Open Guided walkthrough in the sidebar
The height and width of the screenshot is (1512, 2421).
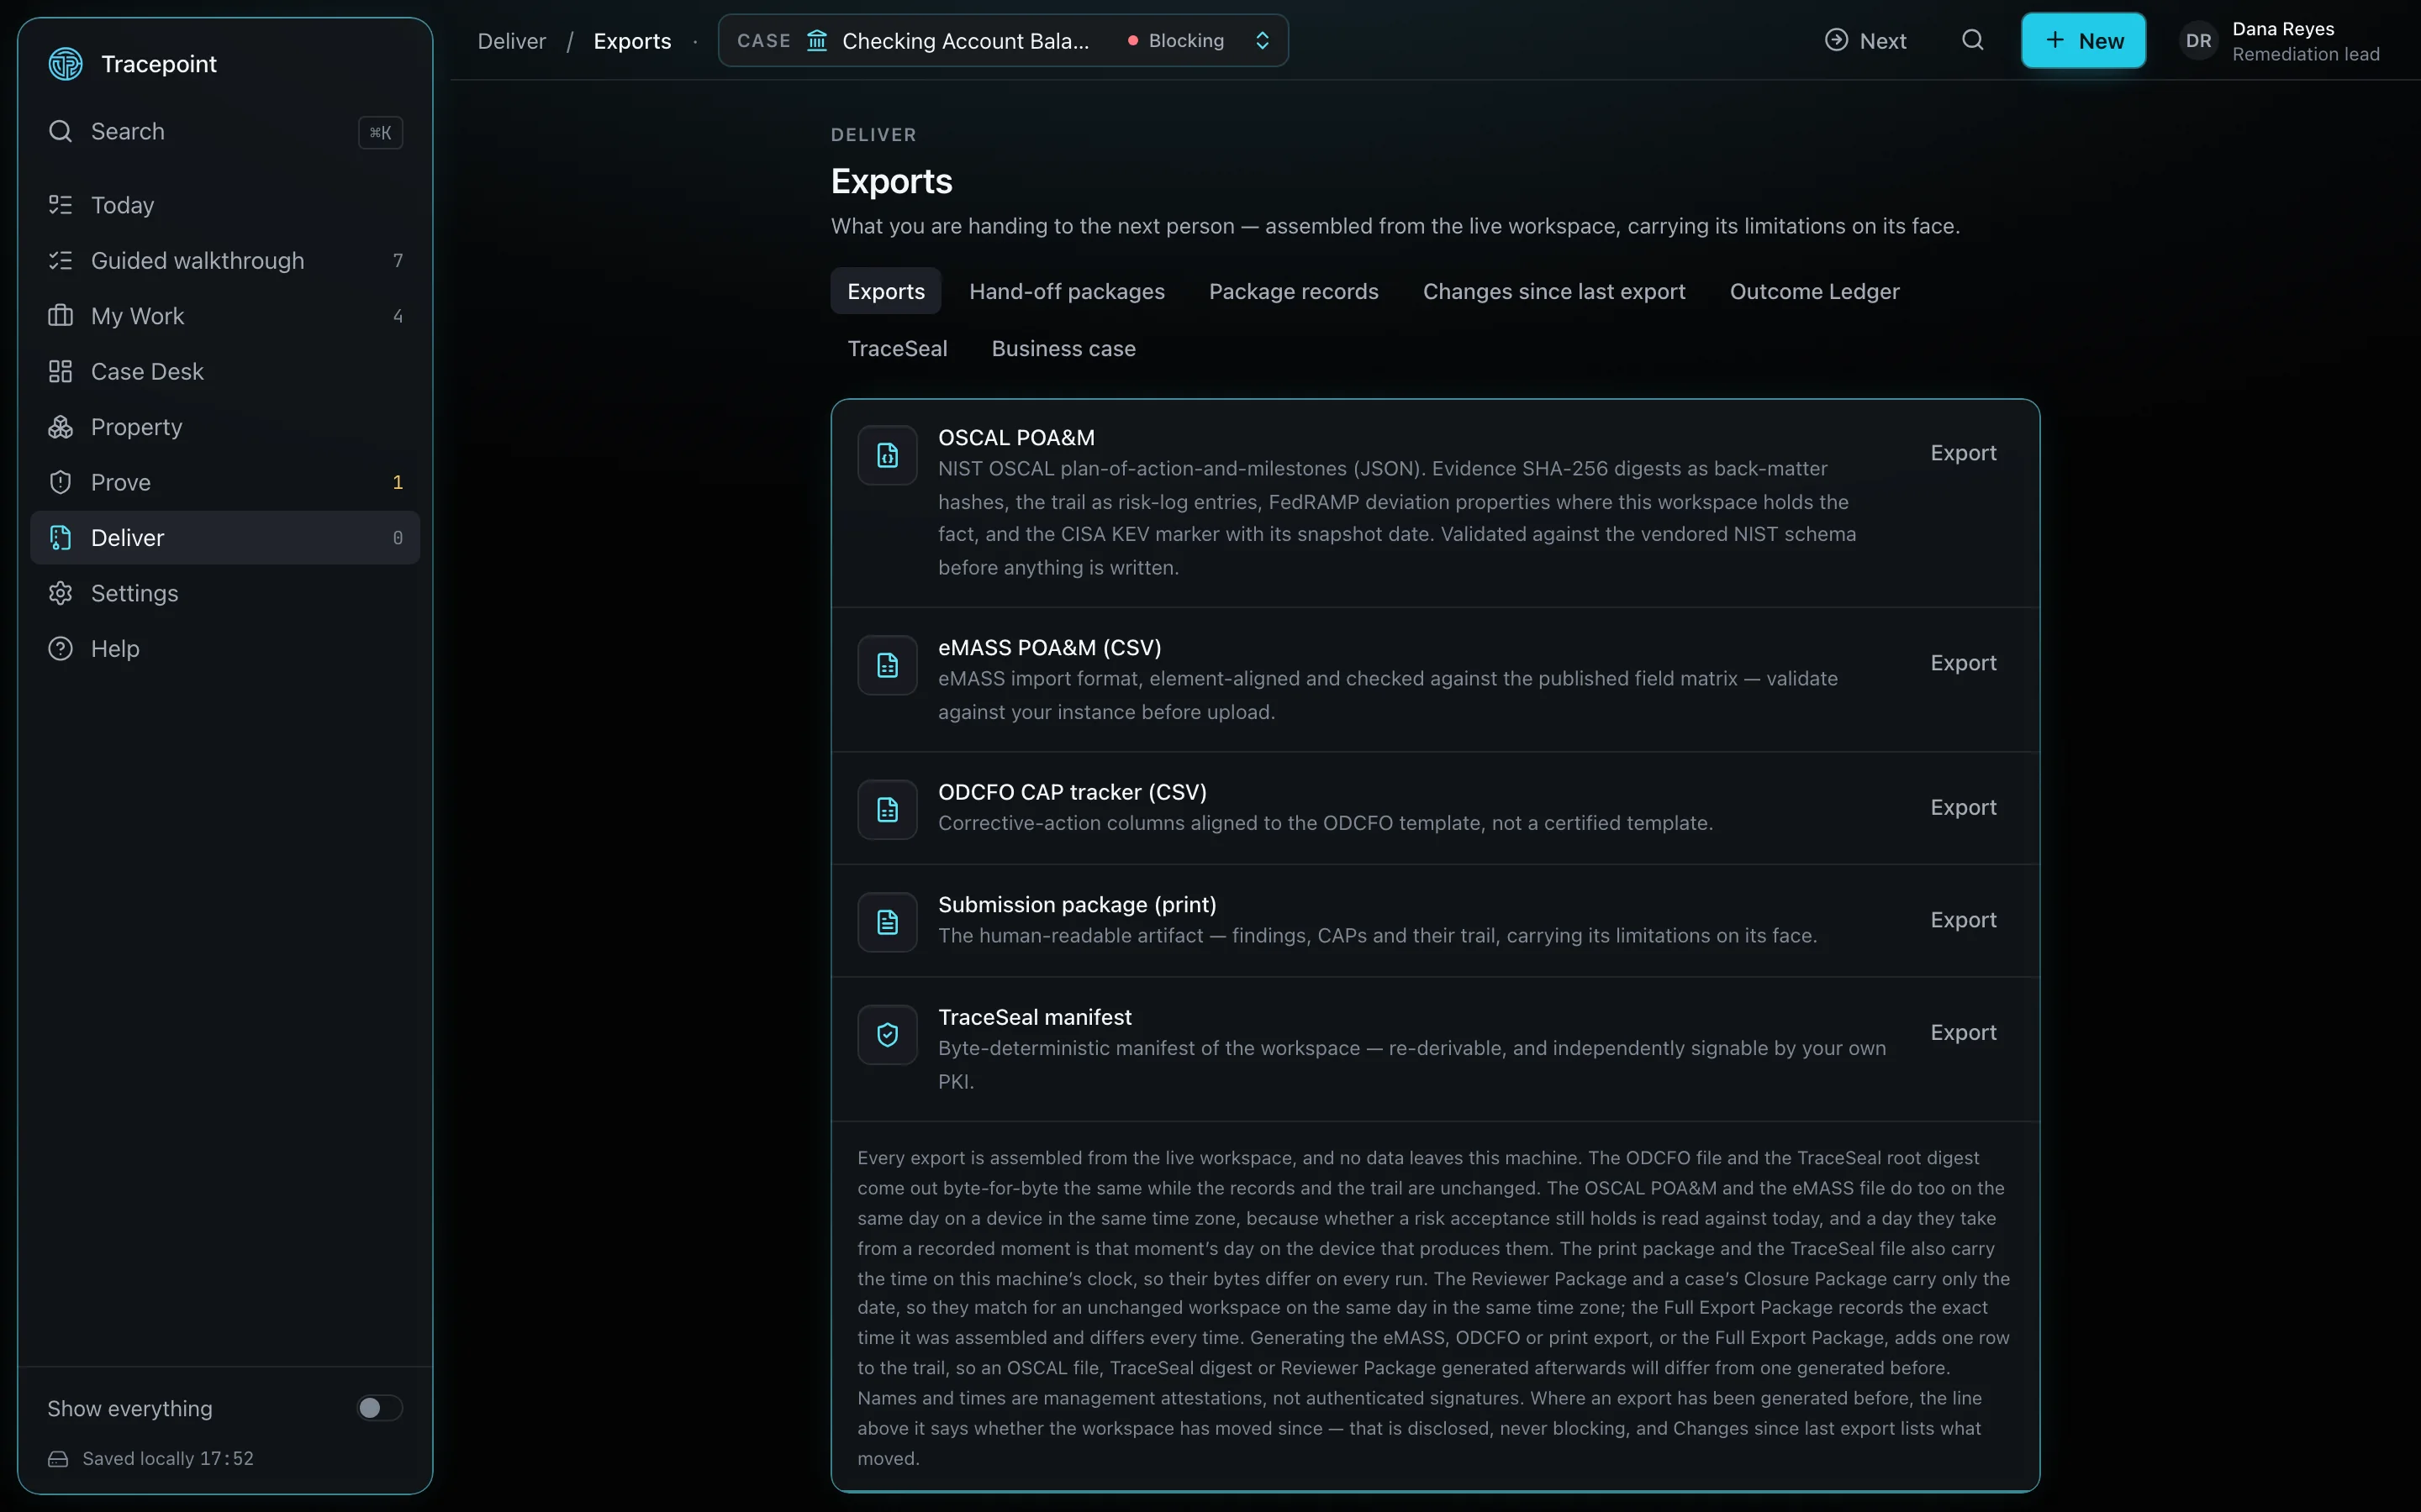coord(225,260)
